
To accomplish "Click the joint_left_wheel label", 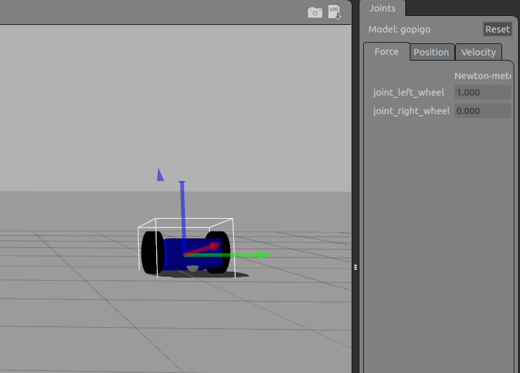I will coord(408,92).
